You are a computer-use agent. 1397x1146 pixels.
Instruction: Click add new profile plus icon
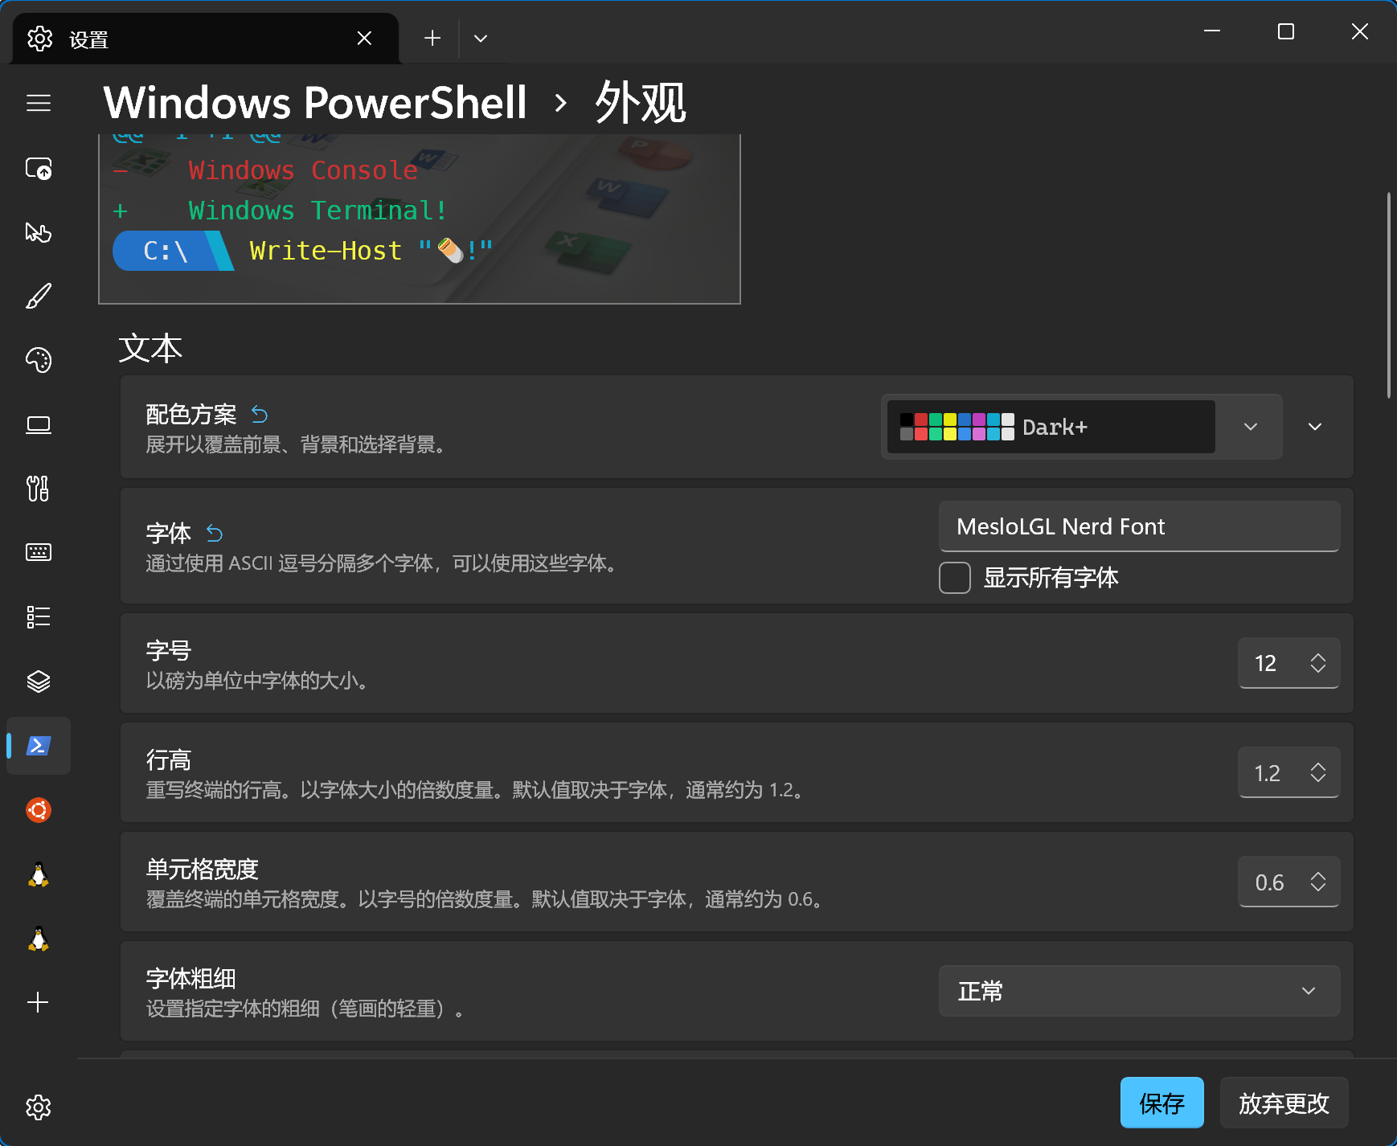[x=39, y=1002]
